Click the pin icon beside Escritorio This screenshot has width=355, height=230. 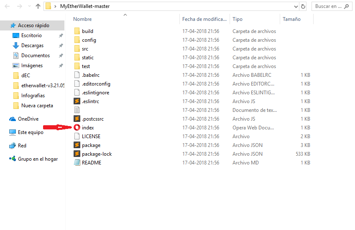61,35
